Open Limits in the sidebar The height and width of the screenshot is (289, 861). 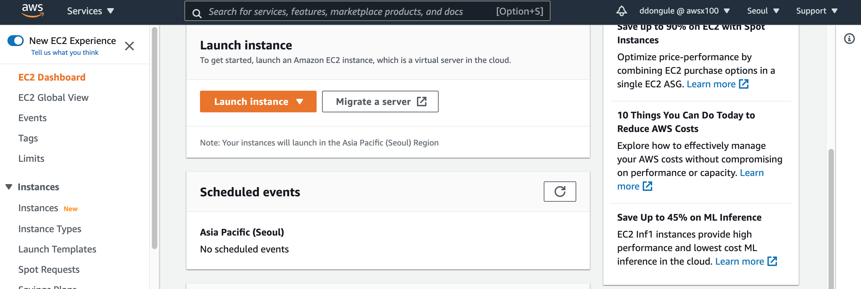click(x=31, y=158)
